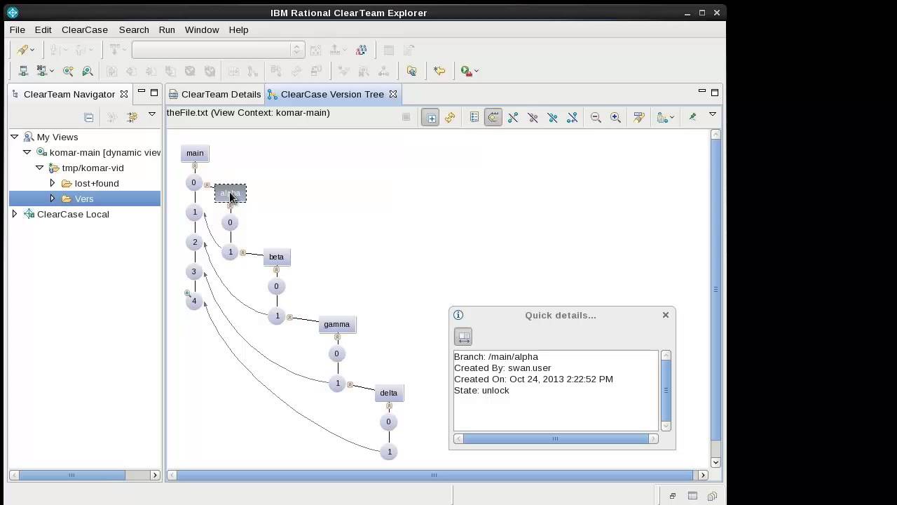Zoom out of the version tree

tap(596, 118)
